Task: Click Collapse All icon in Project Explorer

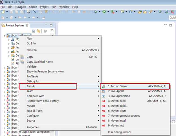Action: tap(33, 31)
